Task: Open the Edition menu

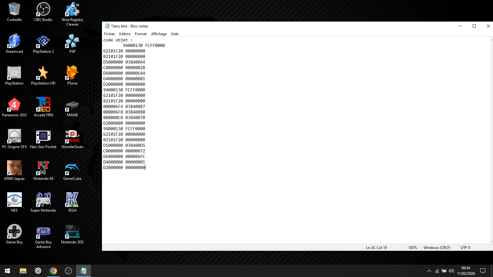Action: 125,34
